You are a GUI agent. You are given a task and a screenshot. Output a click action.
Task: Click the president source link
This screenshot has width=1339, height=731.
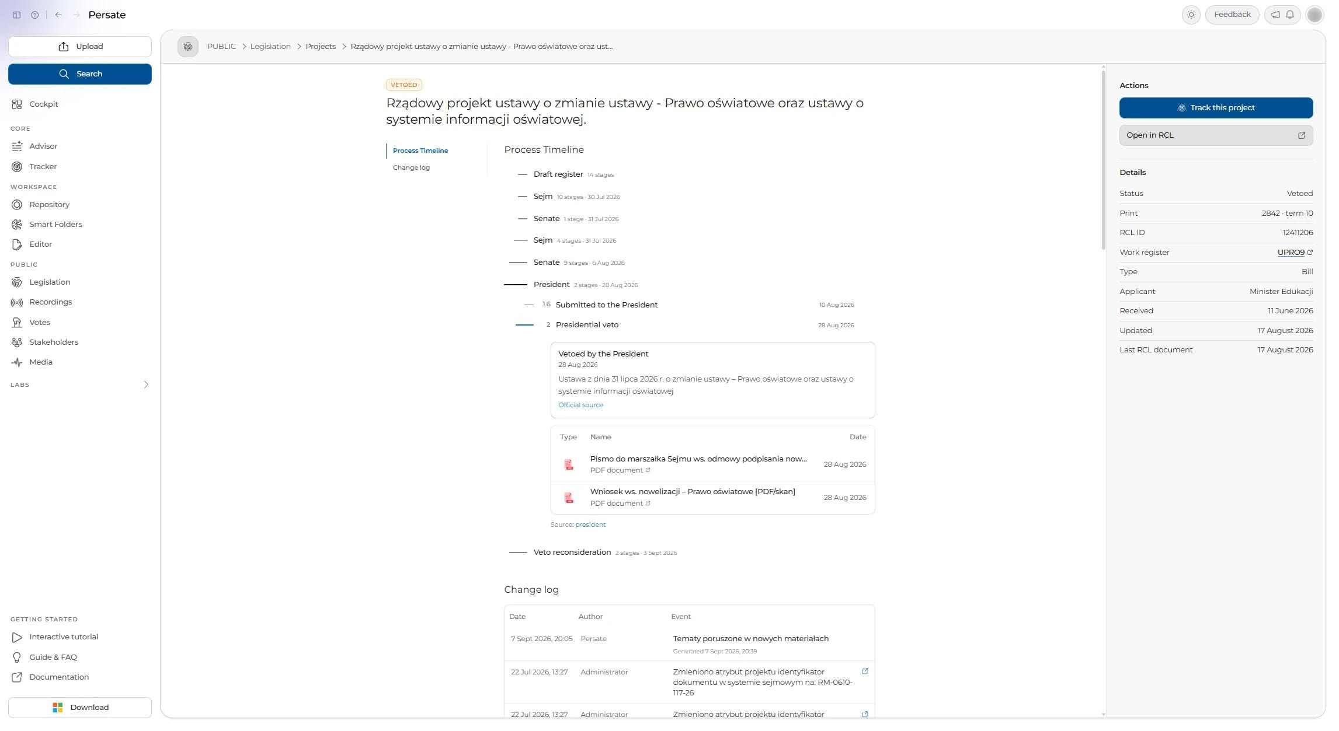(590, 525)
